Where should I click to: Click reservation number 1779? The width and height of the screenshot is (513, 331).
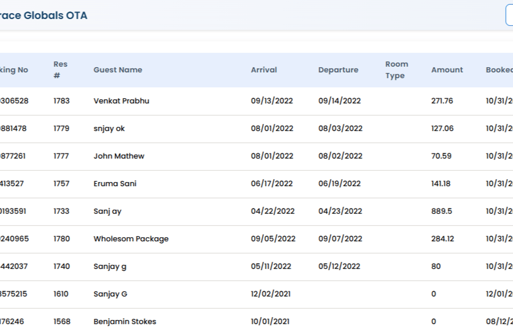pyautogui.click(x=61, y=128)
